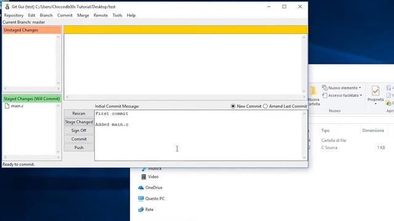This screenshot has width=394, height=221.
Task: Click the diff pane vertical scrollbar up arrow
Action: pyautogui.click(x=304, y=37)
